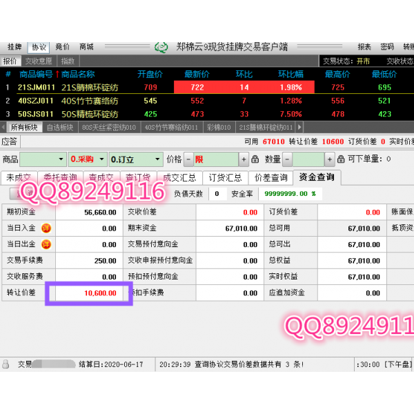Select the 所有板块 sector tab
The width and height of the screenshot is (414, 414).
point(24,128)
